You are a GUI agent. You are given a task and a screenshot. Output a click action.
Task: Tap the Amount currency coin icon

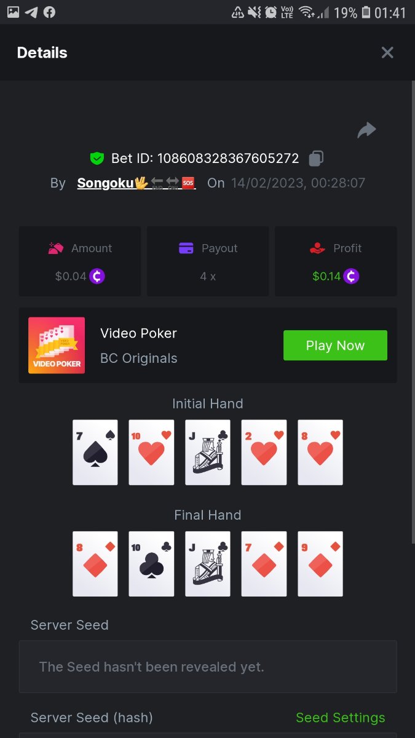point(97,276)
